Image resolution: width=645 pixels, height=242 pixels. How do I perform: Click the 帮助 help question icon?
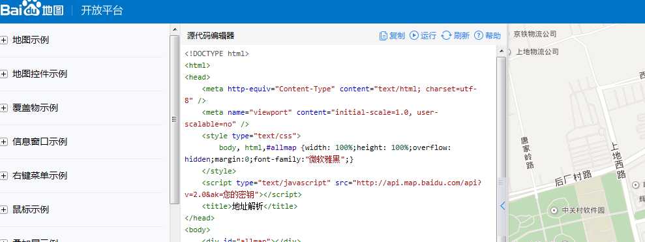click(479, 35)
